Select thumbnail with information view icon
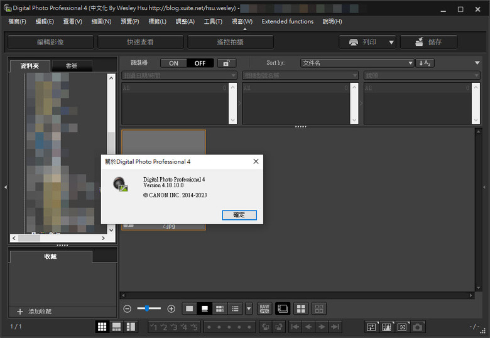The image size is (490, 338). 220,309
